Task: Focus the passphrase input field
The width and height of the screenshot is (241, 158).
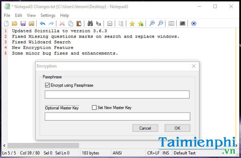Action: pyautogui.click(x=117, y=95)
